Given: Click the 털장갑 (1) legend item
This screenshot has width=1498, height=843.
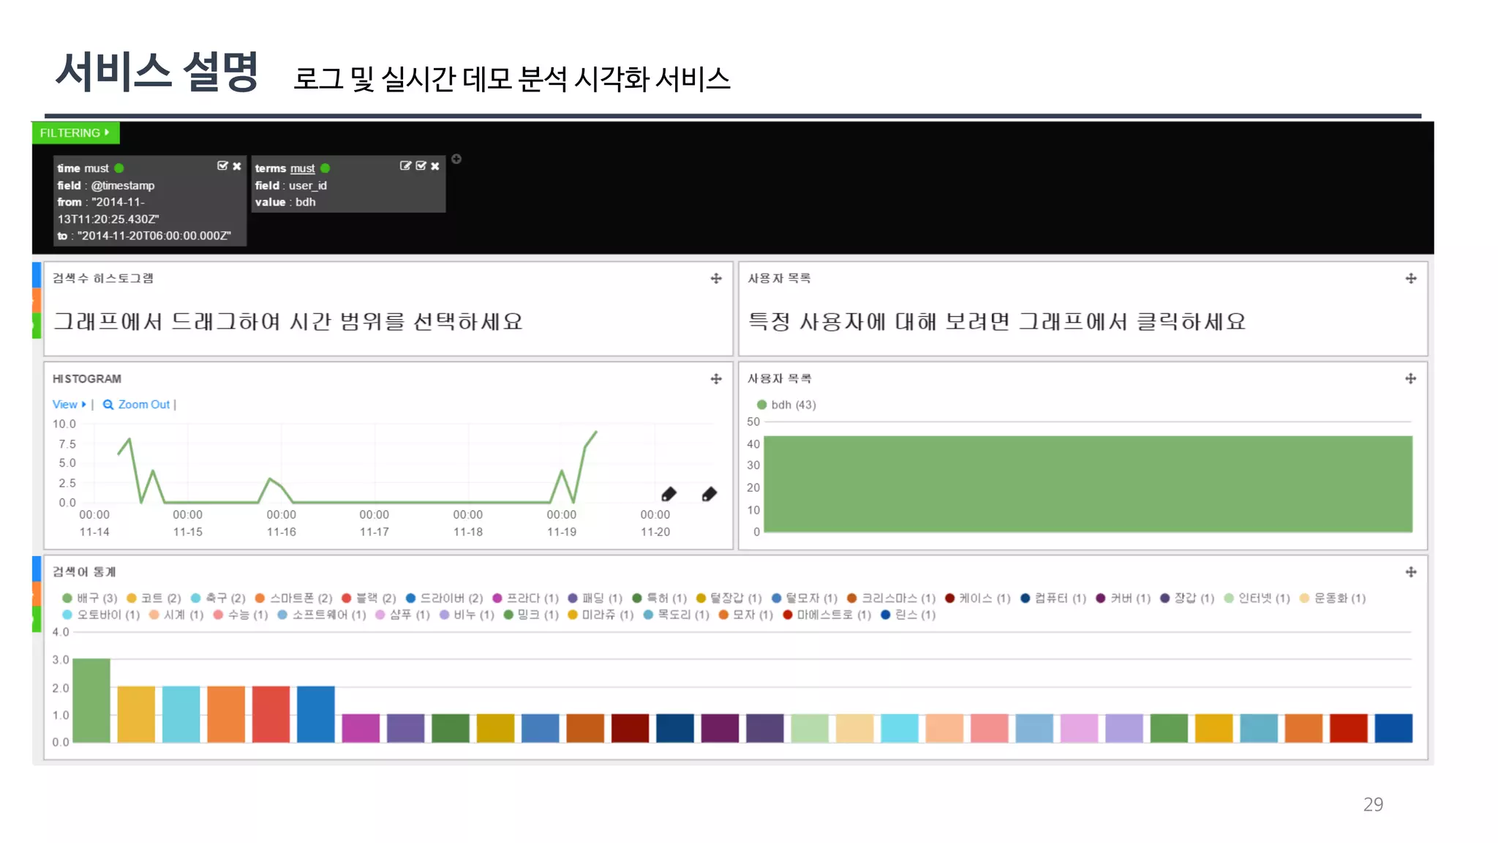Looking at the screenshot, I should point(729,598).
